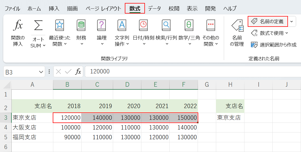
Task: Open the ホーム ribbon tab
Action: (34, 8)
